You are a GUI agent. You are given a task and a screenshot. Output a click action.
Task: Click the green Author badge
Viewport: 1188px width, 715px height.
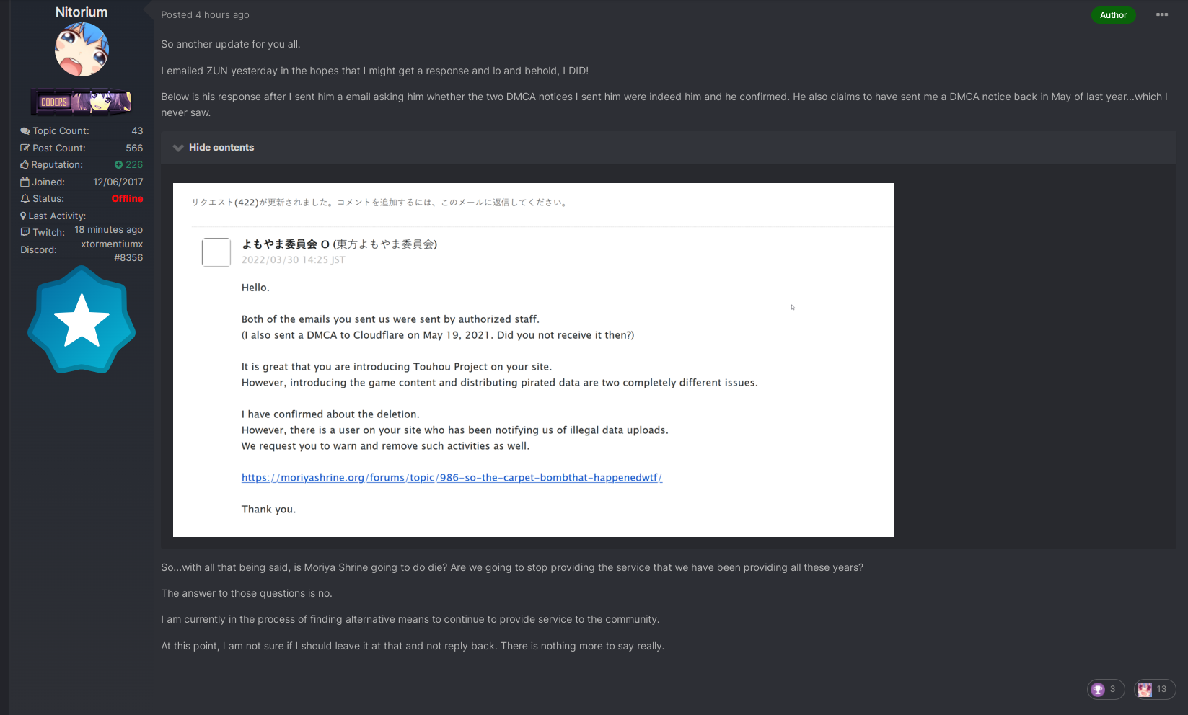click(1113, 15)
